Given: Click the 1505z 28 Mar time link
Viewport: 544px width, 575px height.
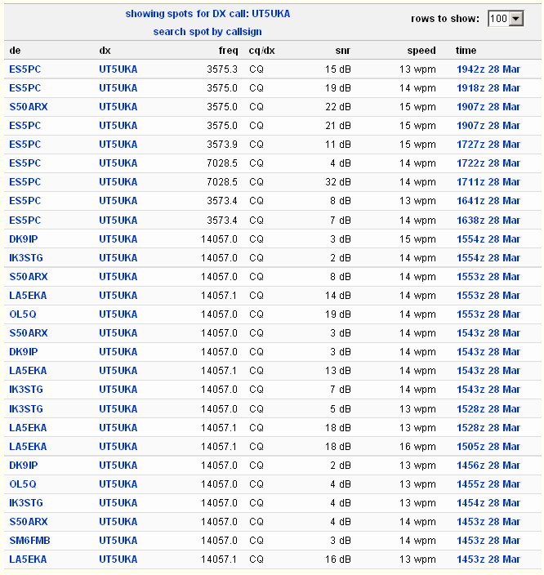Looking at the screenshot, I should [488, 447].
